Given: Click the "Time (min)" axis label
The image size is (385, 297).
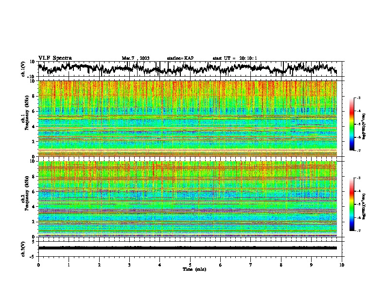Looking at the screenshot, I should [x=194, y=269].
